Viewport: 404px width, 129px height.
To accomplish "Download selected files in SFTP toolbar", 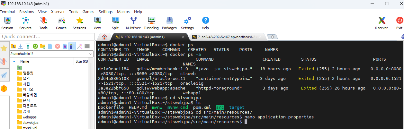I will tap(21, 46).
